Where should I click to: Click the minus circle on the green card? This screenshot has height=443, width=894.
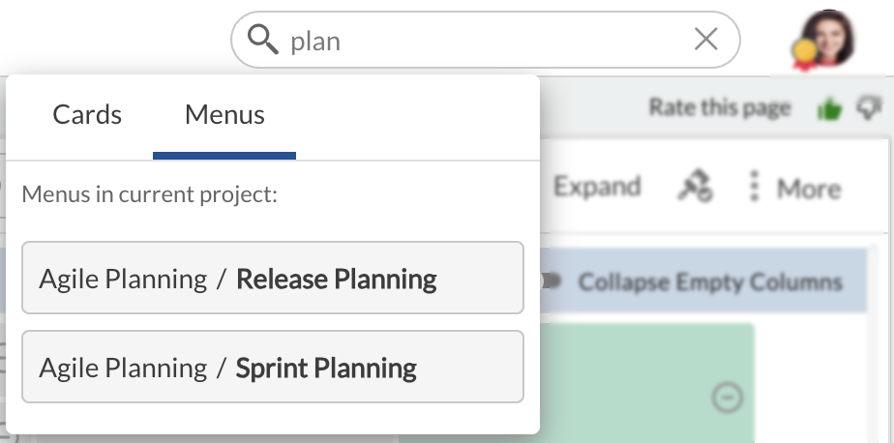[727, 397]
